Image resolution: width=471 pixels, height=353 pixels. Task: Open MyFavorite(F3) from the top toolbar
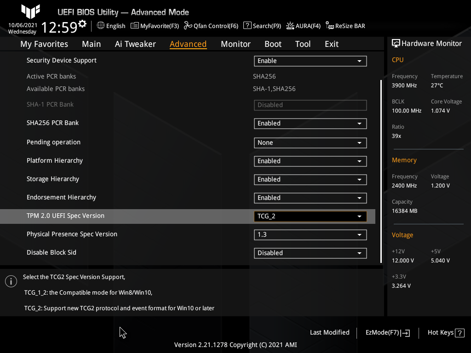pos(135,26)
